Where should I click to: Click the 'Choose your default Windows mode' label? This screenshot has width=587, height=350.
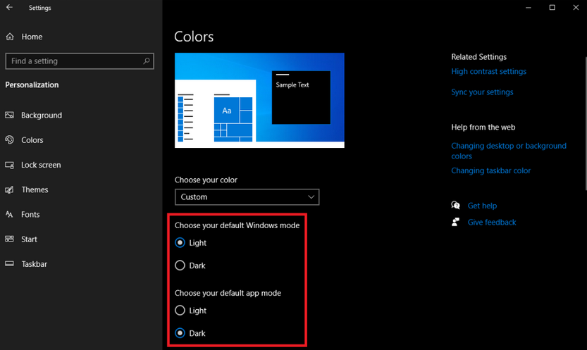point(237,225)
